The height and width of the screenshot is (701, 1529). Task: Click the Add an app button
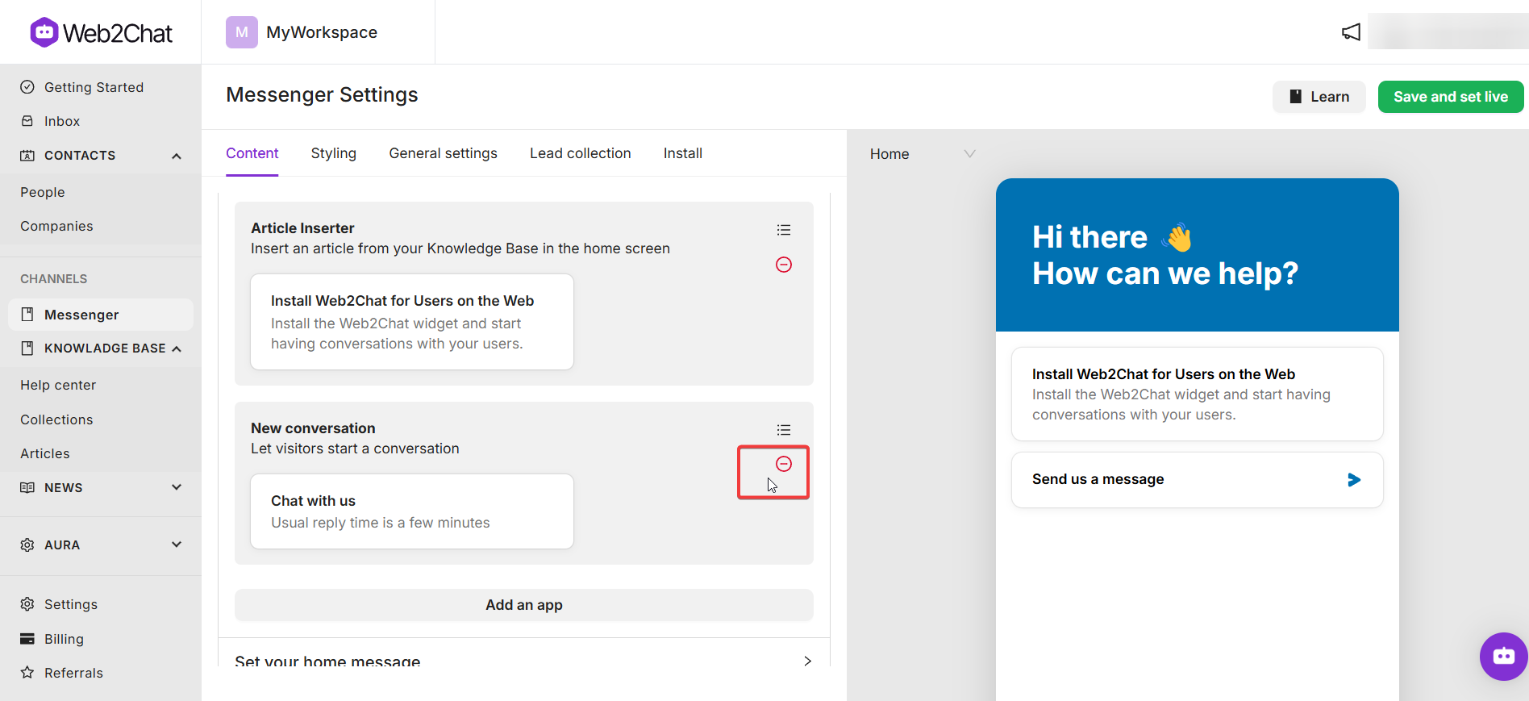524,605
